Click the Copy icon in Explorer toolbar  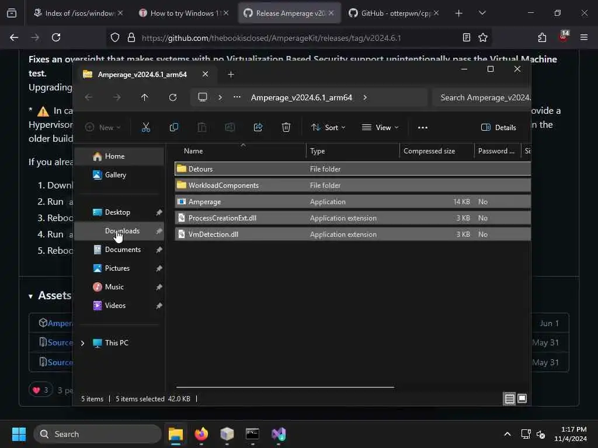[174, 127]
